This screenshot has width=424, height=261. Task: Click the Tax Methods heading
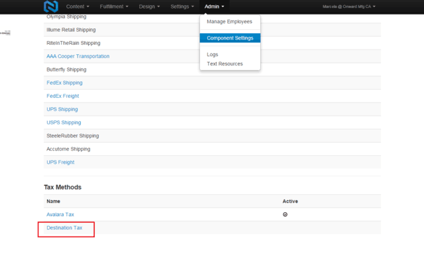63,187
